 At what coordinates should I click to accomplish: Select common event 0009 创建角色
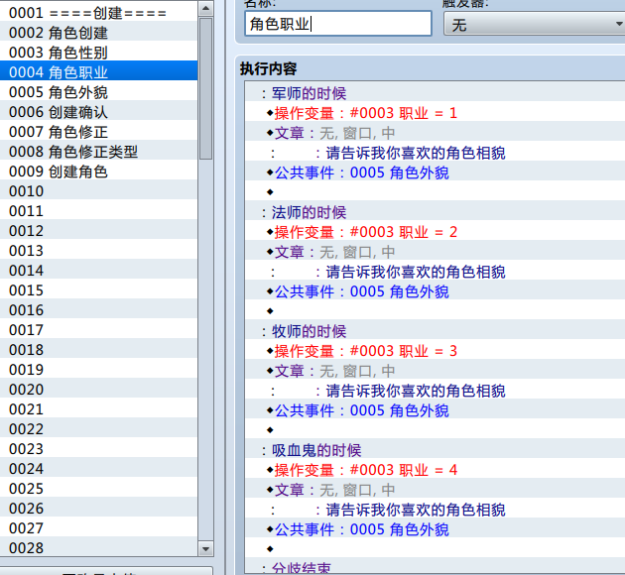[98, 172]
